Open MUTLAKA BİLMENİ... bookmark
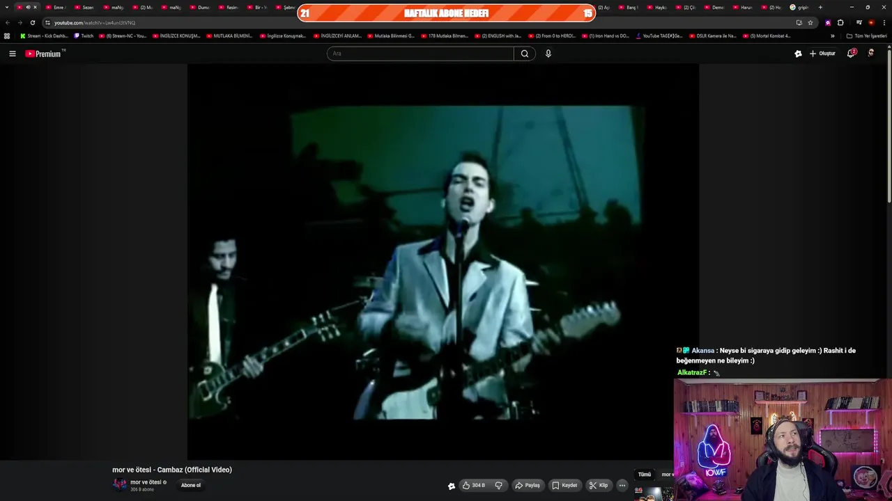Viewport: 892px width, 501px height. pyautogui.click(x=229, y=35)
